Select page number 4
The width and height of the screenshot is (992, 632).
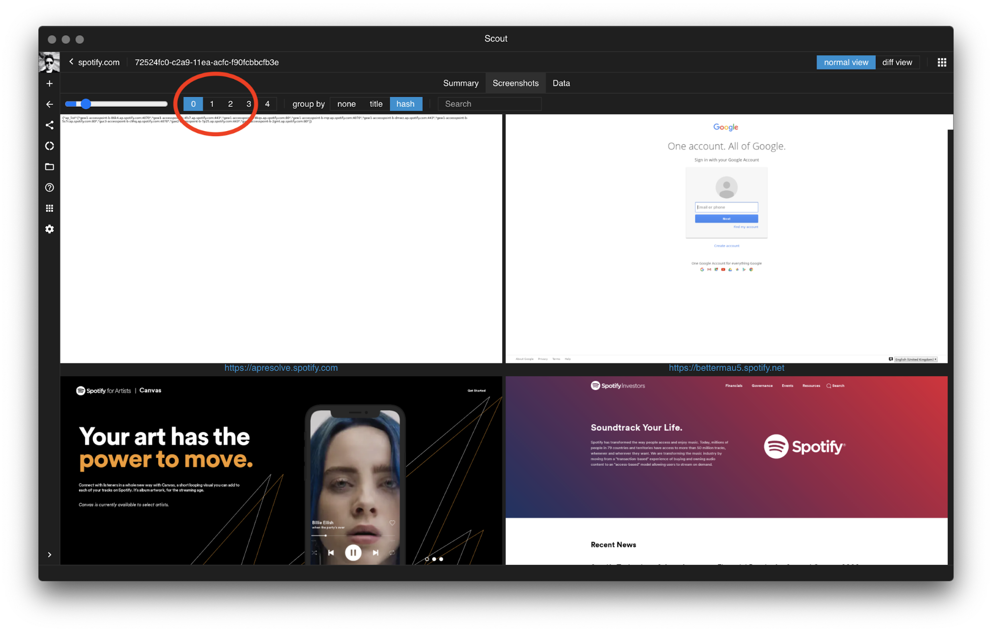(x=267, y=104)
